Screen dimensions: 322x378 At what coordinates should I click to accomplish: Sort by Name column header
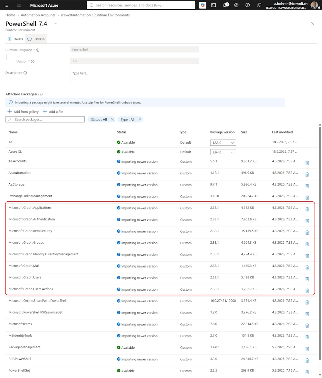tap(13, 132)
